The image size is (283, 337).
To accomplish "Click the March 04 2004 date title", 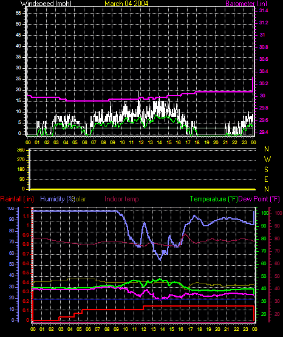I will (126, 4).
